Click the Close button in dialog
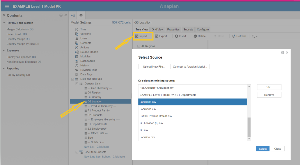This screenshot has width=300, height=165. 278,148
